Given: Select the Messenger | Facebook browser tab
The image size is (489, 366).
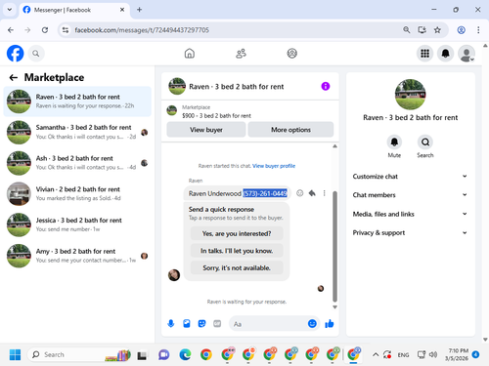Looking at the screenshot, I should pos(74,10).
